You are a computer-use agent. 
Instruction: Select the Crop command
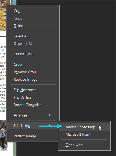click(18, 65)
